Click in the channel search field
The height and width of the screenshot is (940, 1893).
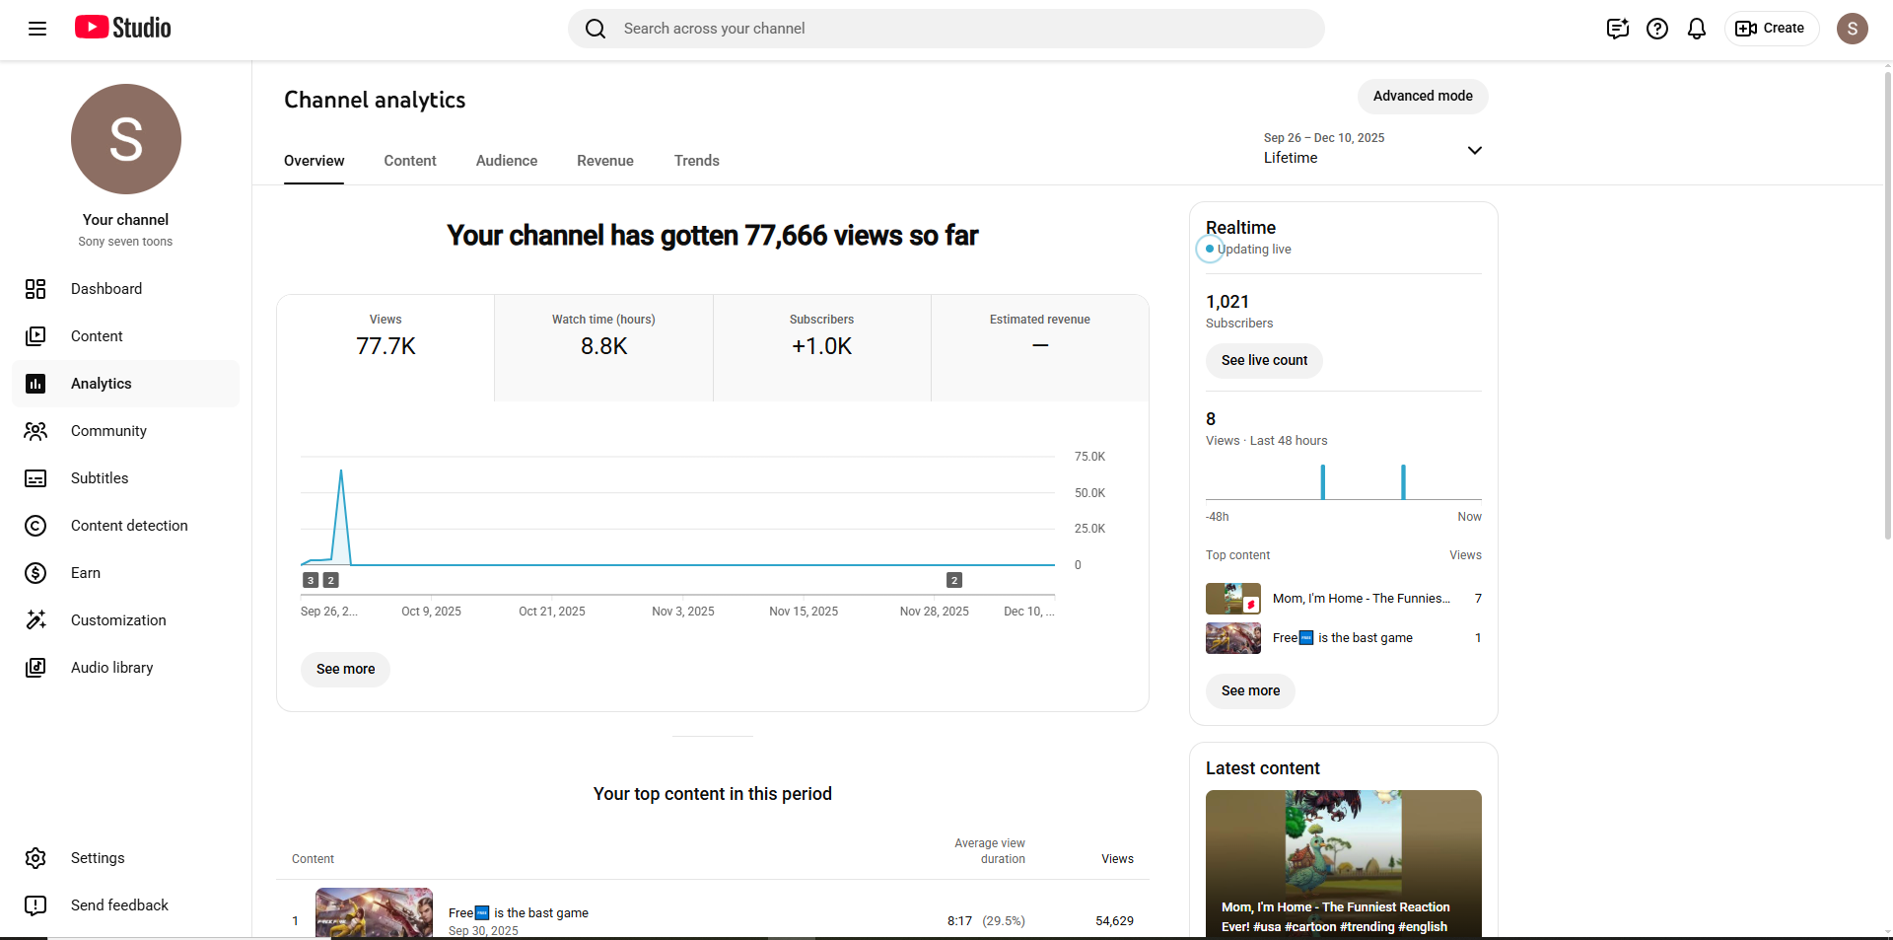coord(946,29)
